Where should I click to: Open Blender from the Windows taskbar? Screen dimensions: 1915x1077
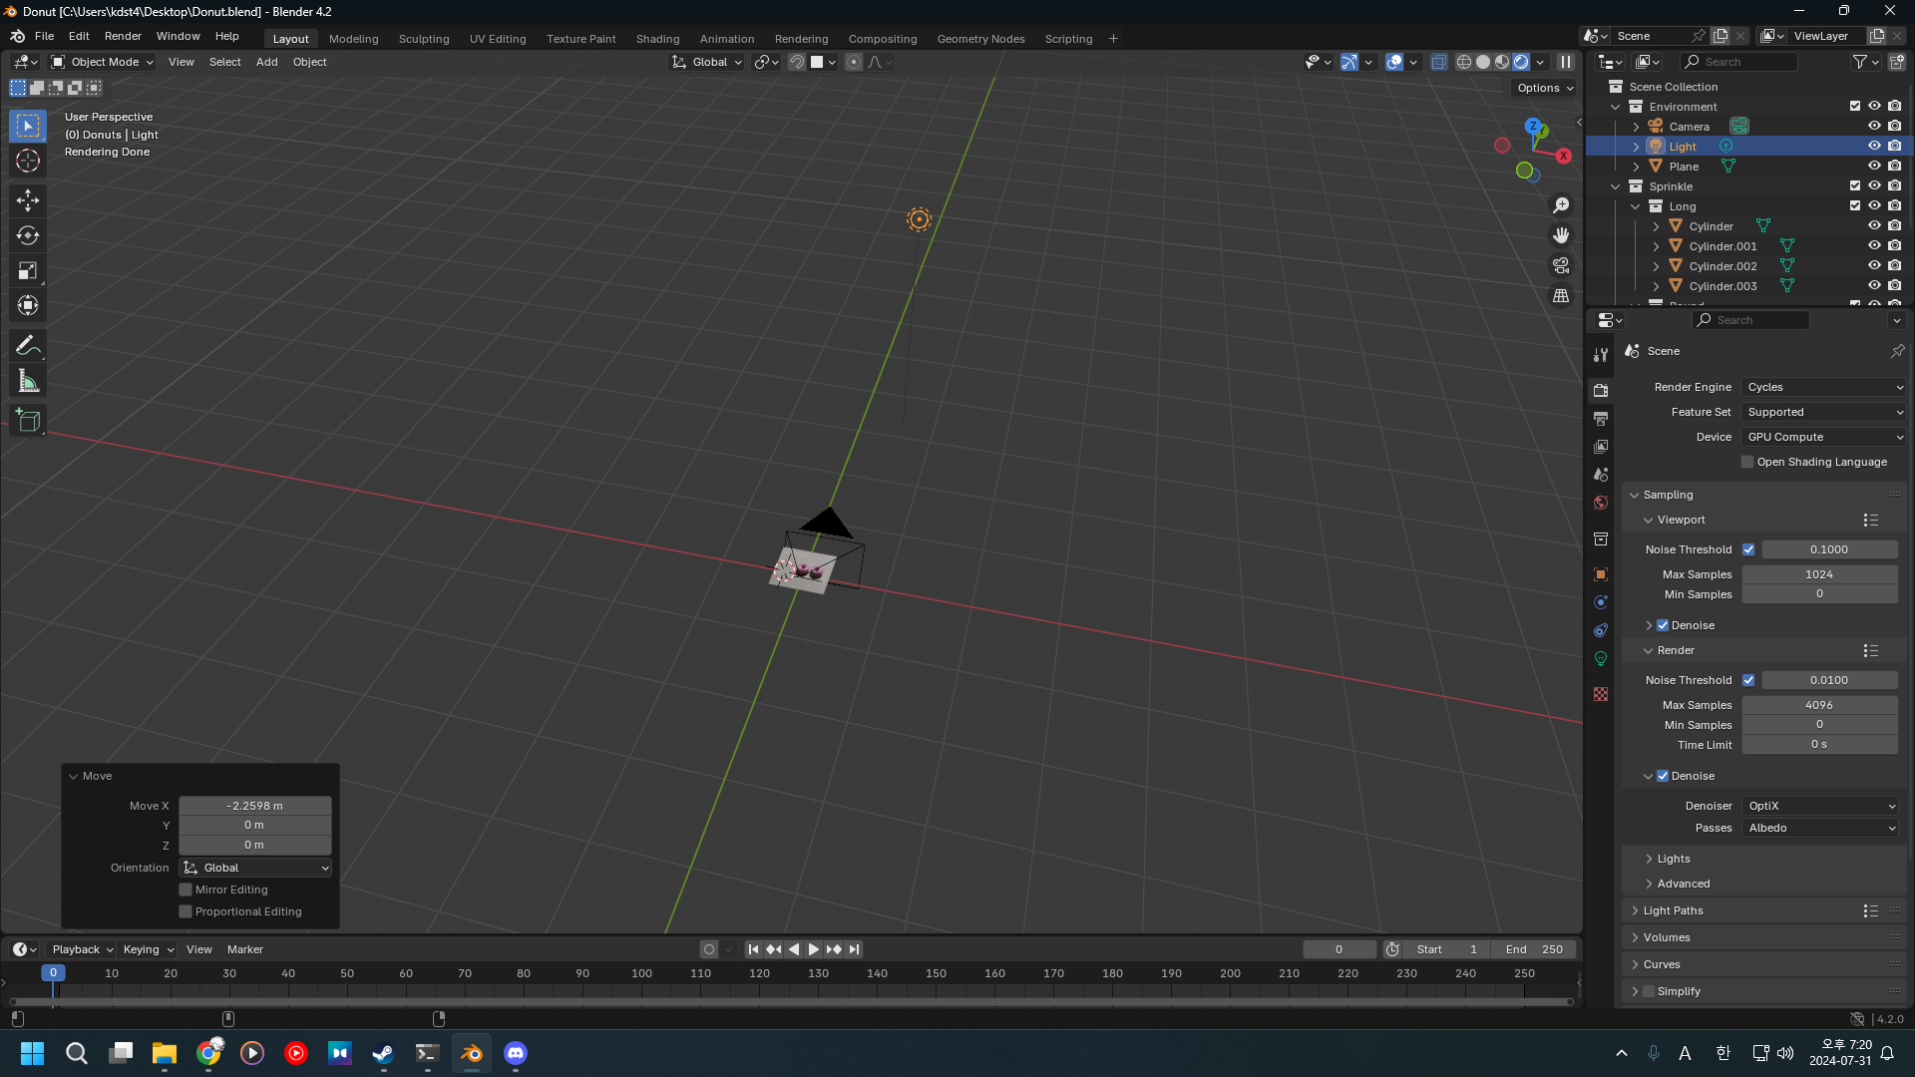[x=472, y=1053]
